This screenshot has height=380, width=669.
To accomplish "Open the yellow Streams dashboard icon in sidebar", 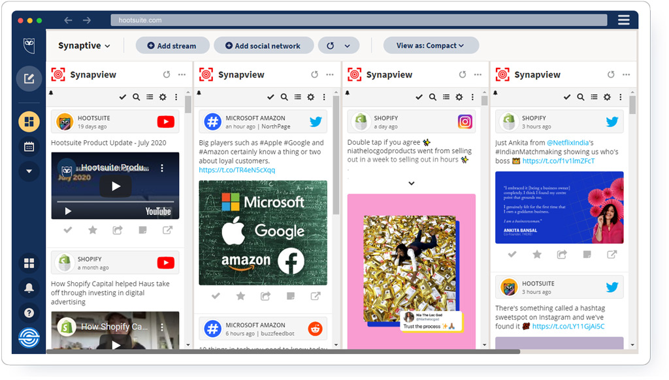I will tap(29, 122).
